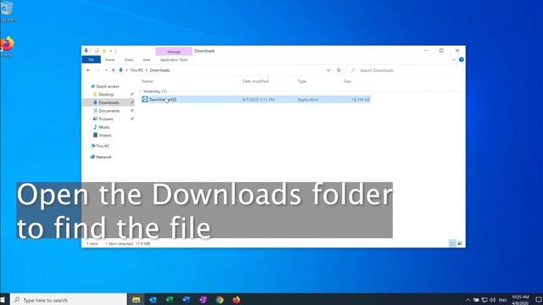
Task: Select the Firefox desktop shortcut
Action: click(7, 47)
